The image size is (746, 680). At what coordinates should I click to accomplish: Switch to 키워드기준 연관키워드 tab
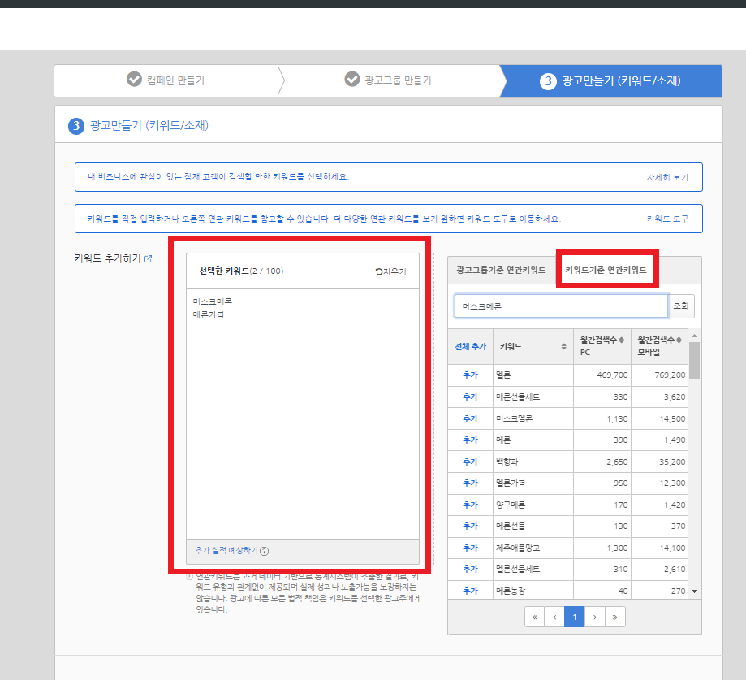tap(606, 270)
